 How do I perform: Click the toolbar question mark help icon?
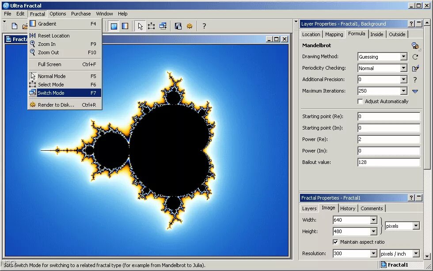[204, 26]
